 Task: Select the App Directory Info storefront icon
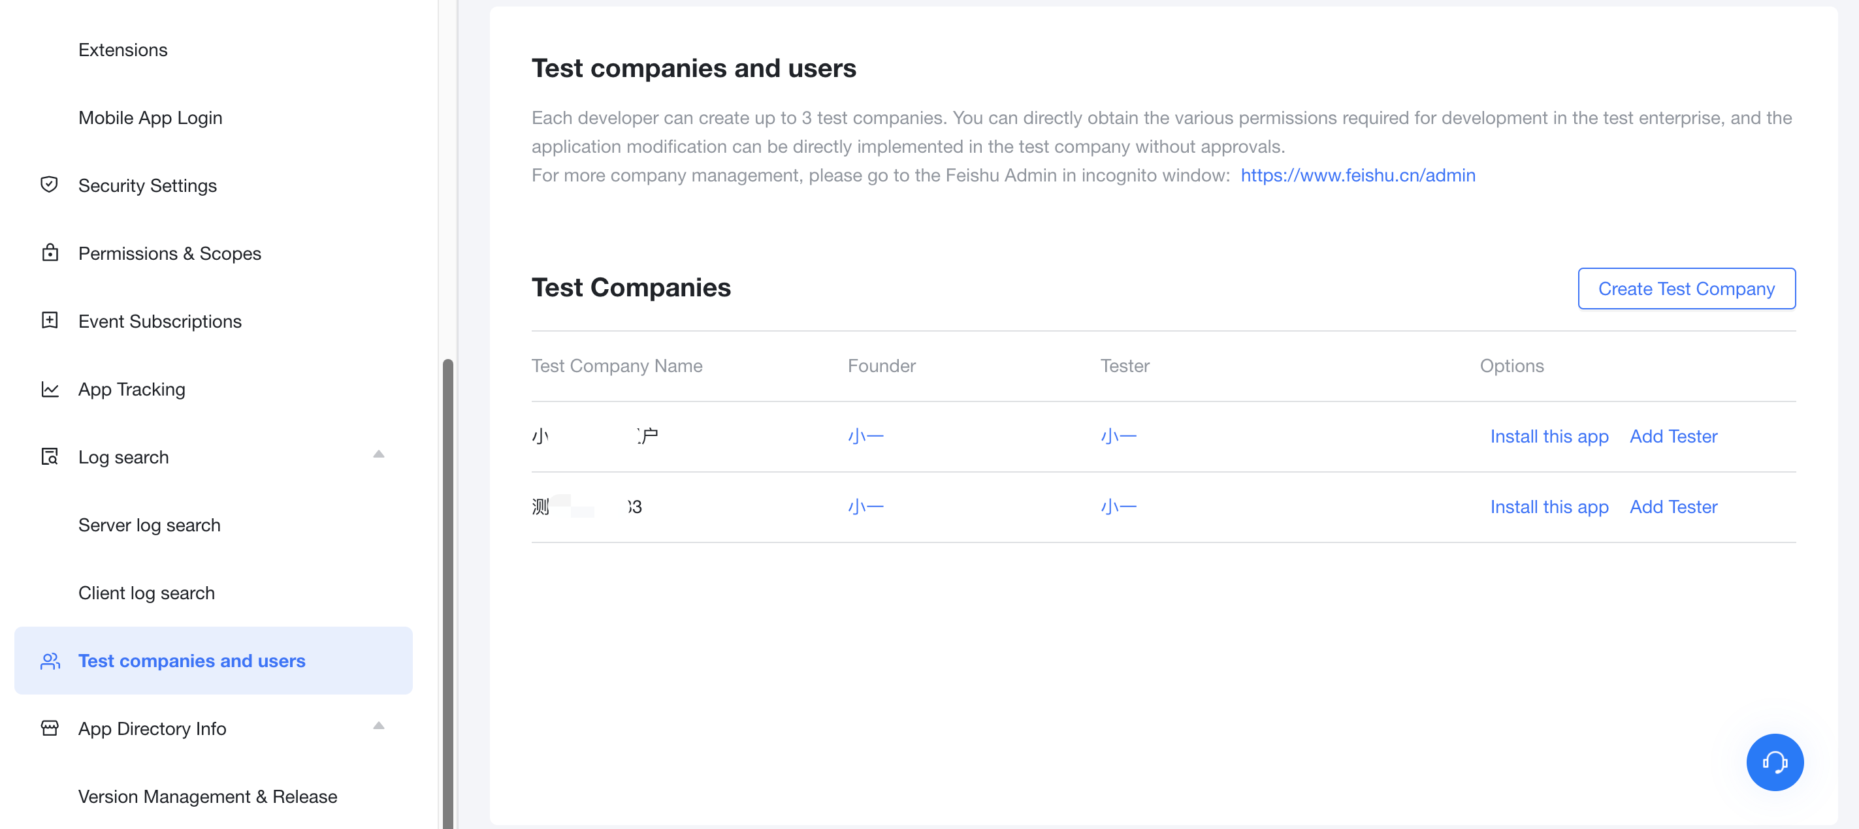pyautogui.click(x=49, y=728)
